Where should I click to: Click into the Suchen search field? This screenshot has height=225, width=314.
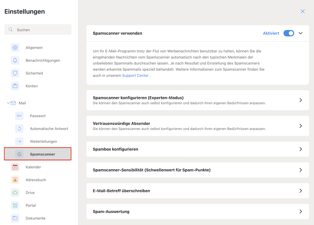(x=38, y=30)
